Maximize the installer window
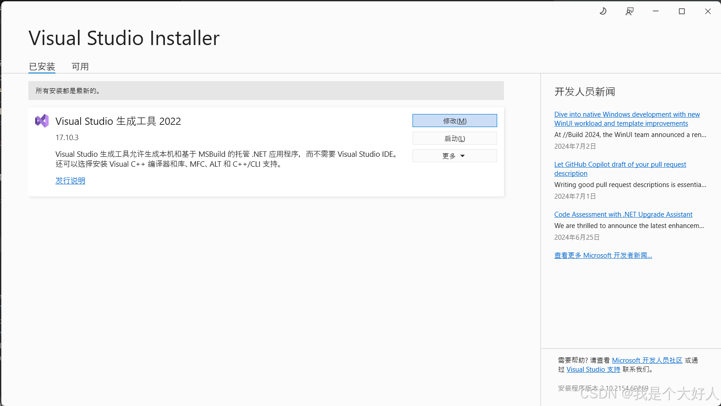The width and height of the screenshot is (721, 406). point(682,11)
